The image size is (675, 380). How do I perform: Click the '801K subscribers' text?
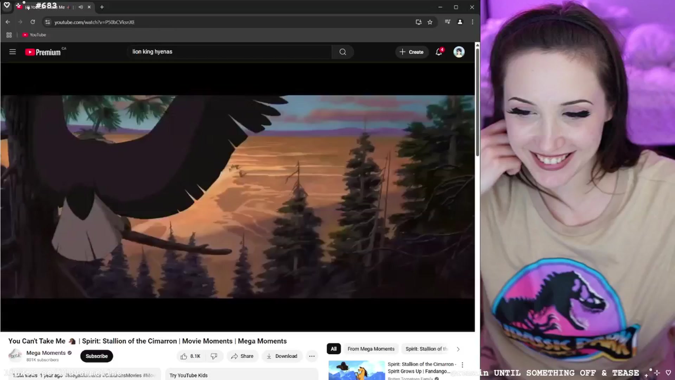43,360
